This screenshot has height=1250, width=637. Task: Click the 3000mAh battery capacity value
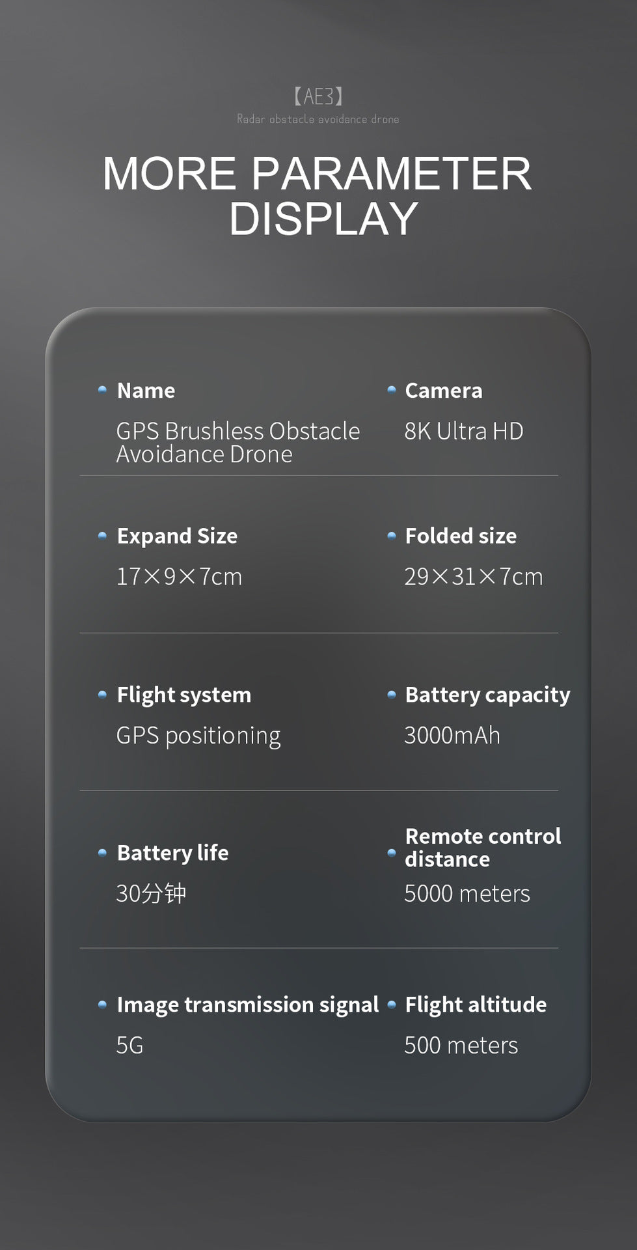pos(452,735)
